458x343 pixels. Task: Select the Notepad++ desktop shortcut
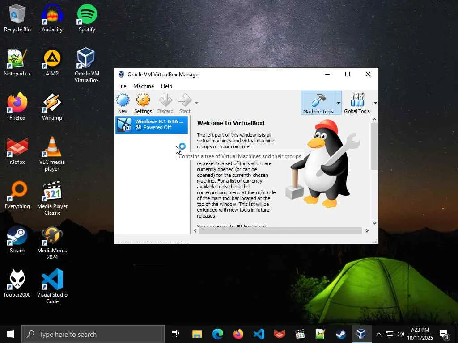click(x=17, y=62)
